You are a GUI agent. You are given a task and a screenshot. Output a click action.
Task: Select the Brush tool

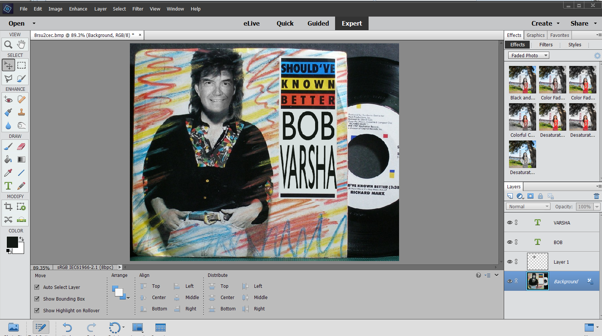8,147
